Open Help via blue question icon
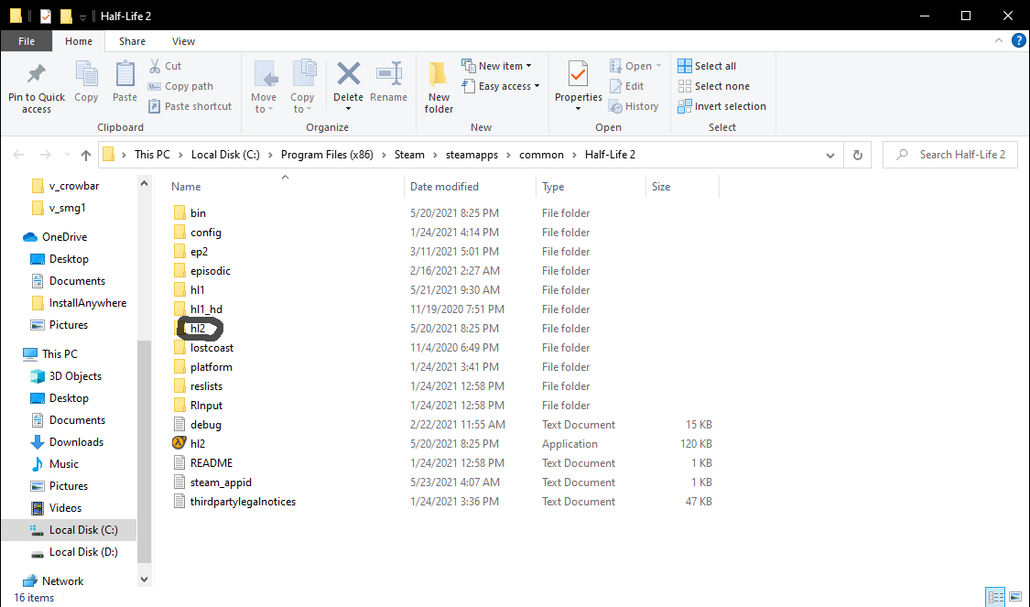The height and width of the screenshot is (607, 1030). [x=1019, y=40]
